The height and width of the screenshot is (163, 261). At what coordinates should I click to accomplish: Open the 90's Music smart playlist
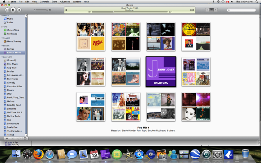tap(12, 64)
